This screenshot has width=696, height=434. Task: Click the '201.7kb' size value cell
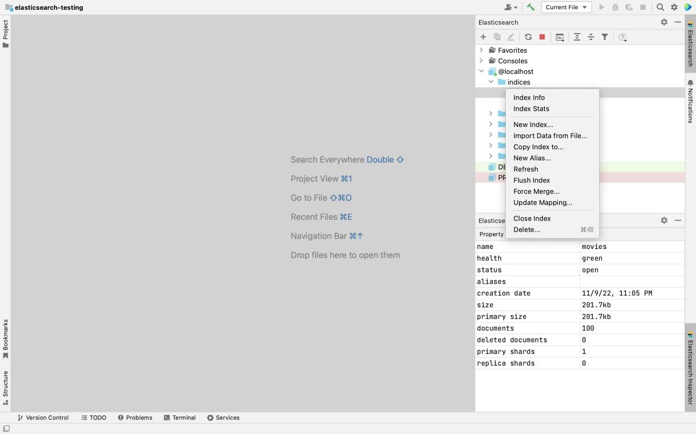click(x=632, y=305)
